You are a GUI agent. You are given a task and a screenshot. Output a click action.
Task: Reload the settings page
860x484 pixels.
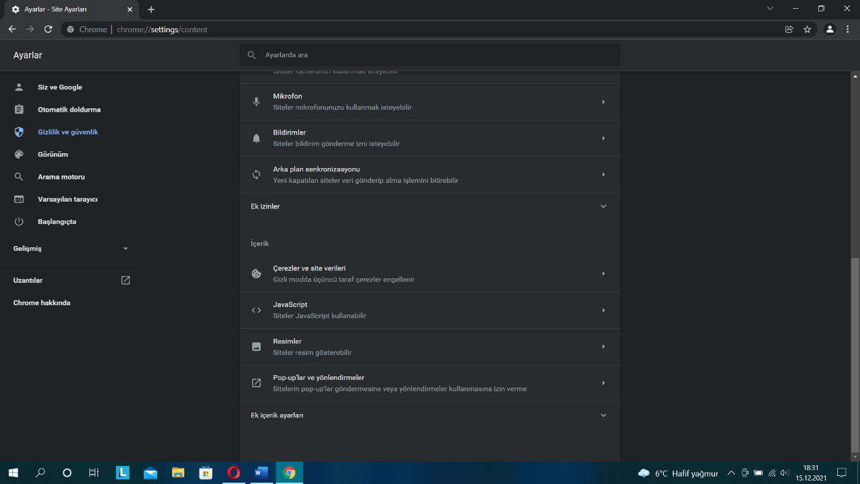[48, 30]
